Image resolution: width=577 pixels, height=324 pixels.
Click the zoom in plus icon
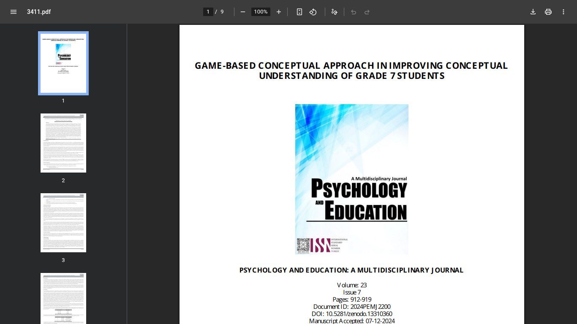click(279, 12)
